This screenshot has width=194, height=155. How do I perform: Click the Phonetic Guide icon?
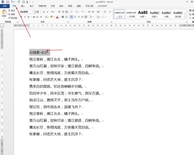(x=63, y=12)
